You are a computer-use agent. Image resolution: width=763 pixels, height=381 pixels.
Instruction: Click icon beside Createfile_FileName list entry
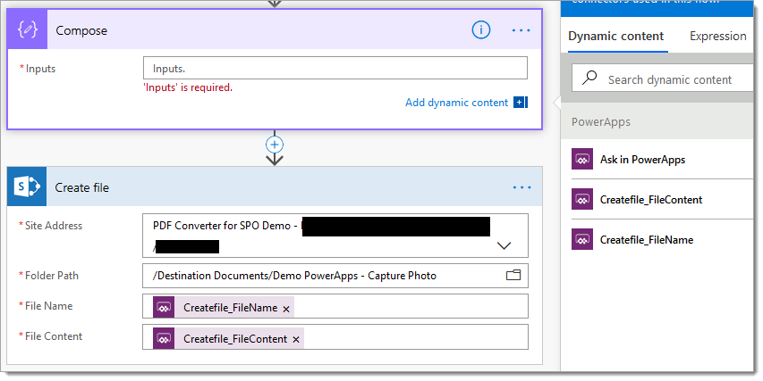point(582,239)
